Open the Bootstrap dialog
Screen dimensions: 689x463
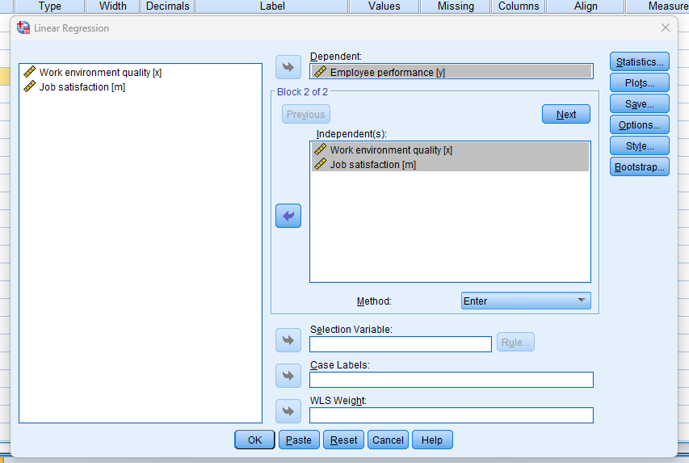point(640,167)
